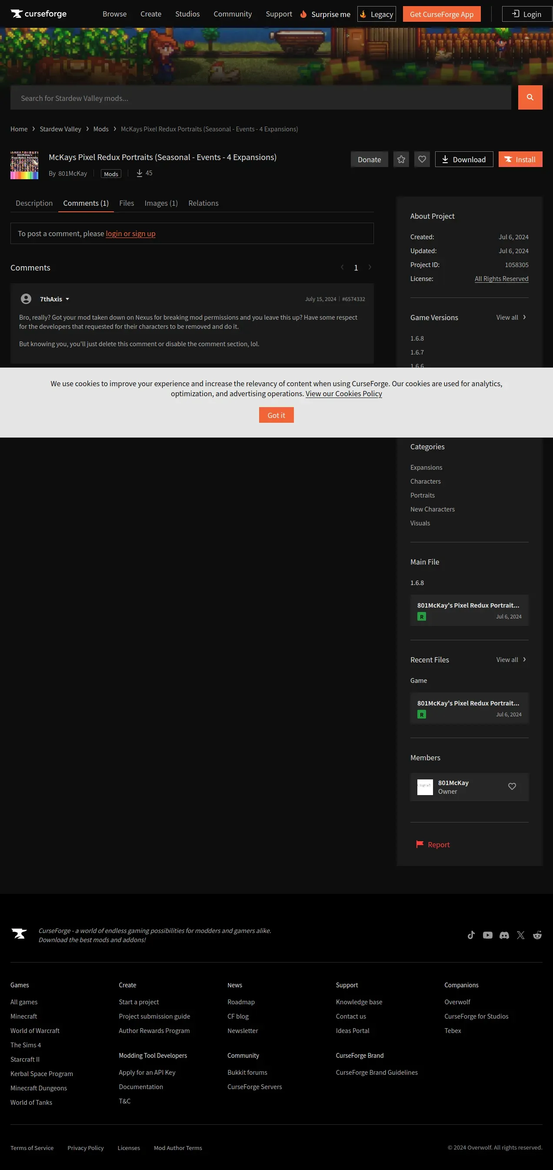This screenshot has height=1170, width=553.
Task: Click the orange Install button
Action: point(520,160)
